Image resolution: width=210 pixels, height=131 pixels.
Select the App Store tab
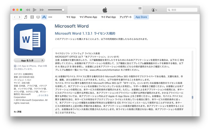(x=141, y=17)
